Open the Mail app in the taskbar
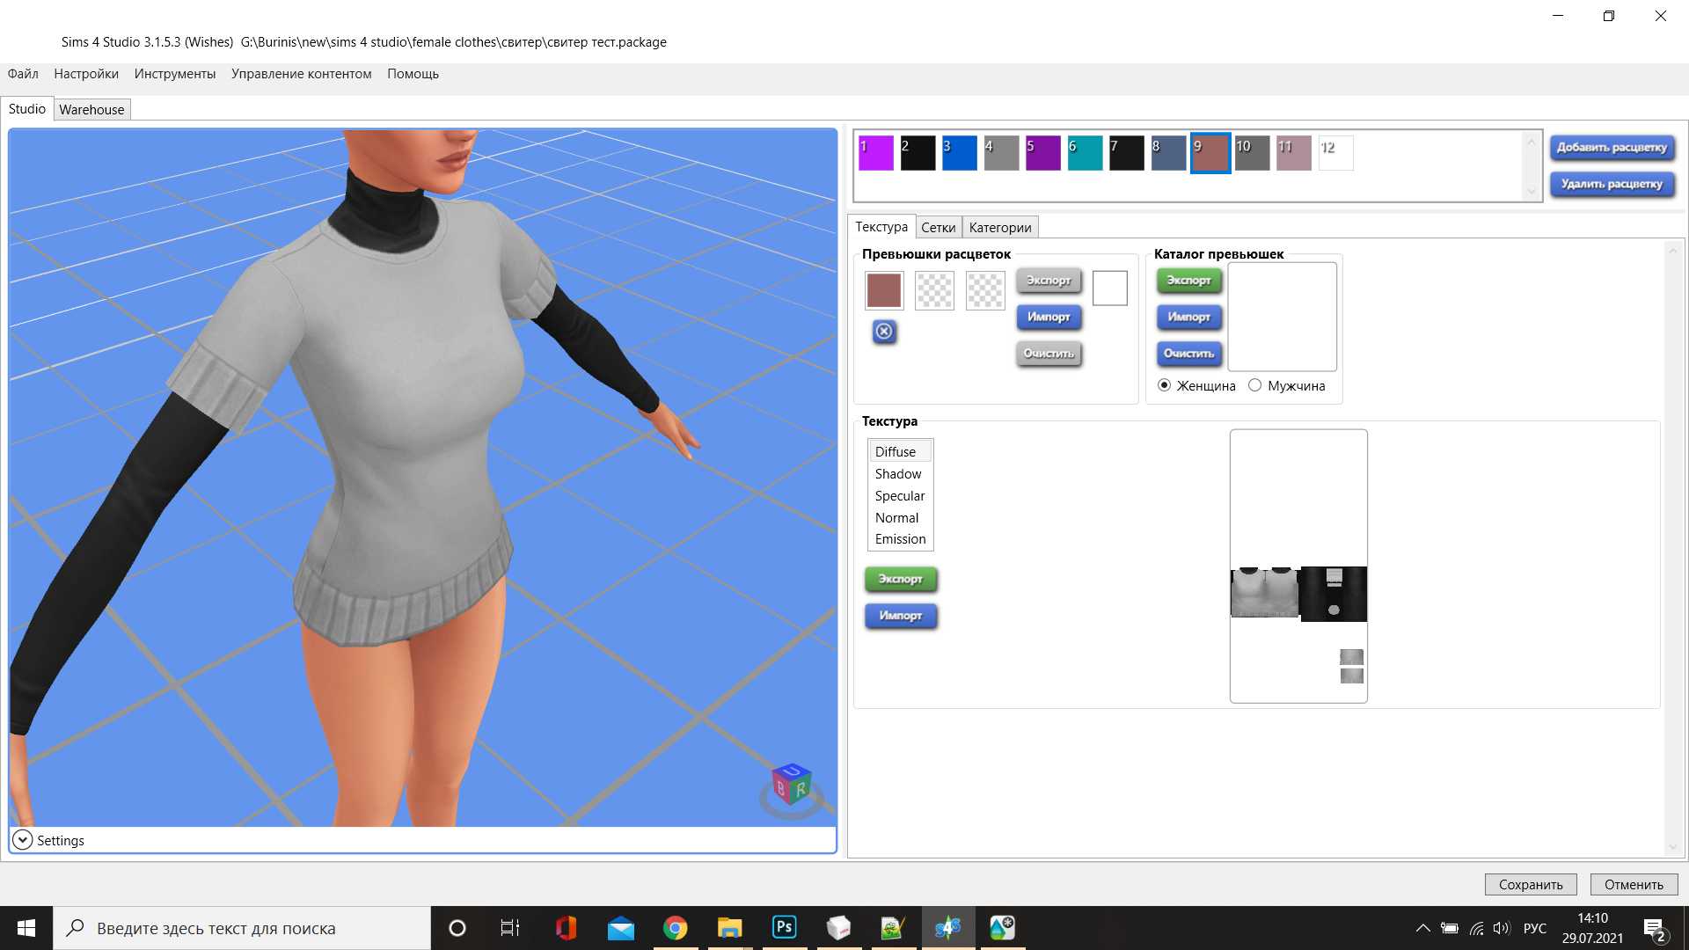 click(620, 927)
